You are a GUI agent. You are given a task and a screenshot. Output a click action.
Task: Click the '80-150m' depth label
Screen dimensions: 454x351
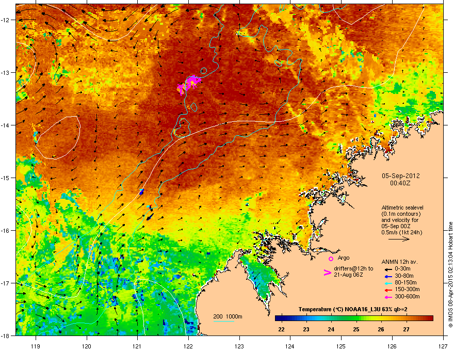coord(406,283)
